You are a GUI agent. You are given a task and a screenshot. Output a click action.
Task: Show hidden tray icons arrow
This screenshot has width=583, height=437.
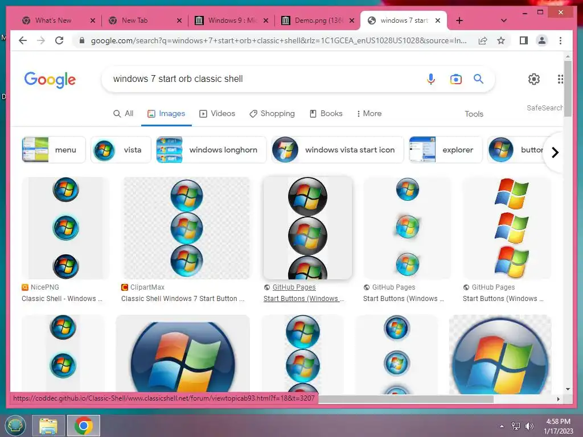[502, 426]
